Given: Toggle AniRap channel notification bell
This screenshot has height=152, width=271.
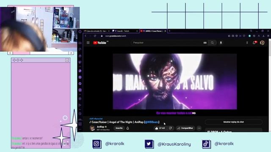Looking at the screenshot, I should click(x=128, y=128).
